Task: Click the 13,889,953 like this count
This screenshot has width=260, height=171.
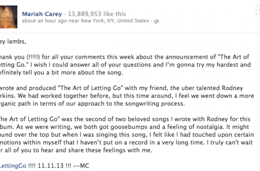Action: point(97,14)
